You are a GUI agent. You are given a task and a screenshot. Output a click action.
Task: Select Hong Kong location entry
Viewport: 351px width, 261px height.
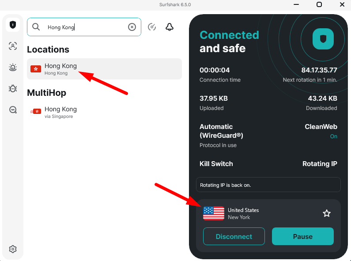pos(104,69)
